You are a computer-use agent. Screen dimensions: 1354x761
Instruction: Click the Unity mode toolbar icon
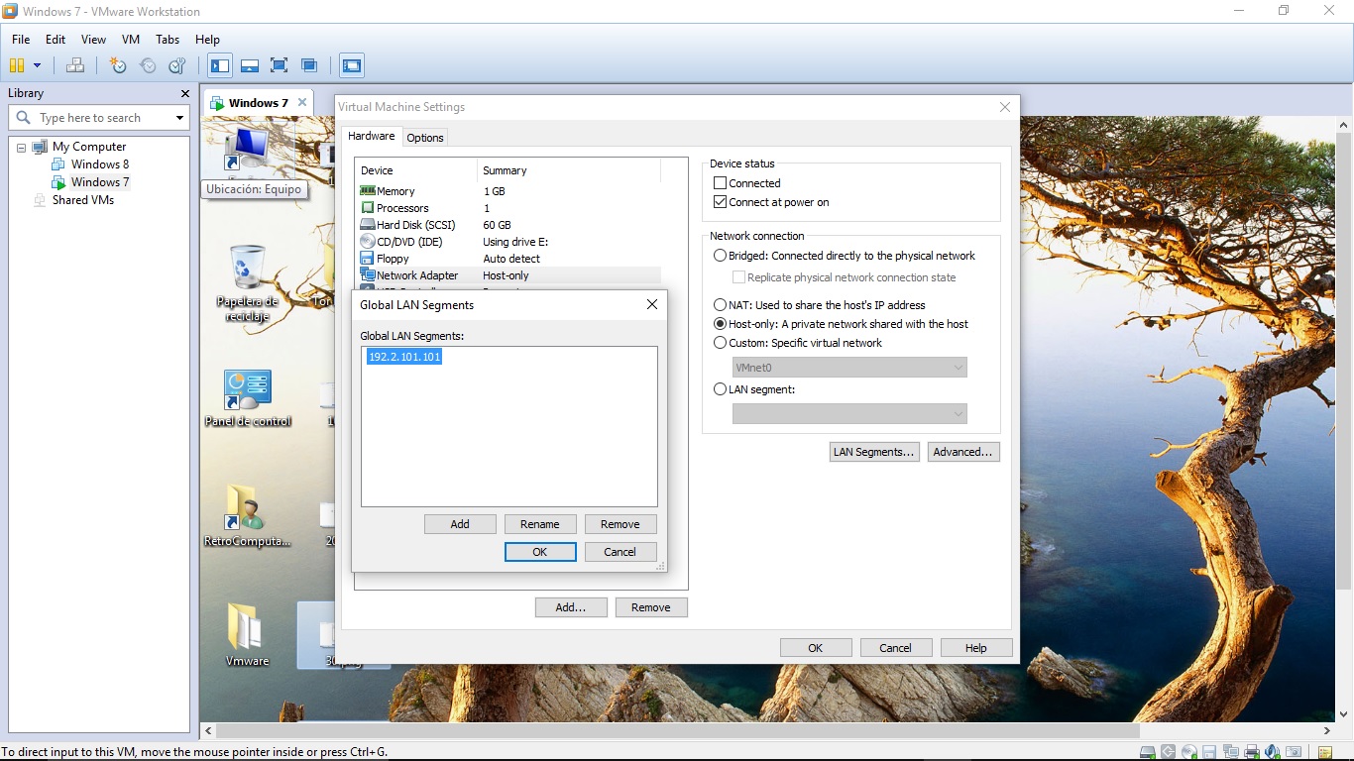click(x=309, y=65)
